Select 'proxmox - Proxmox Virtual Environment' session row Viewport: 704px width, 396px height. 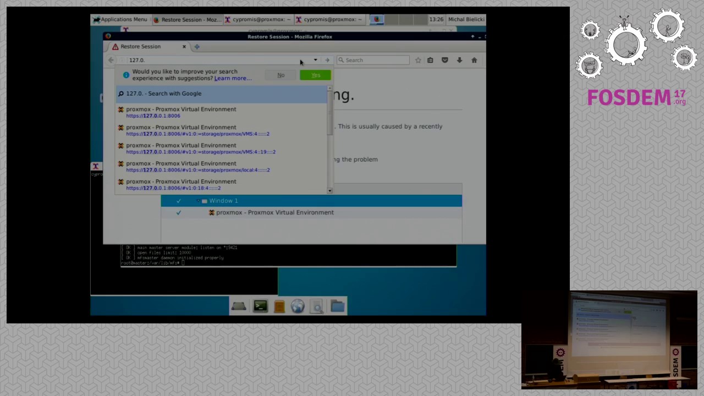pos(311,212)
